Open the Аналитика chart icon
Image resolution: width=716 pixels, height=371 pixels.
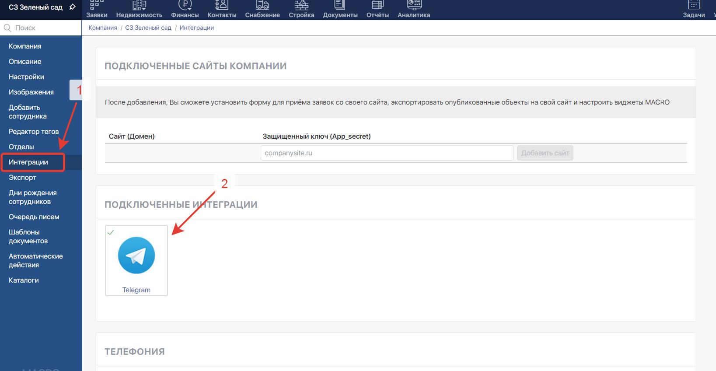[414, 5]
